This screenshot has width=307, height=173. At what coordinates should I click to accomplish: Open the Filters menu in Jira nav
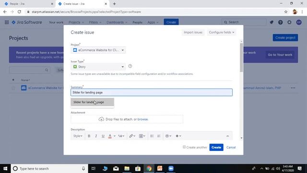(x=95, y=23)
